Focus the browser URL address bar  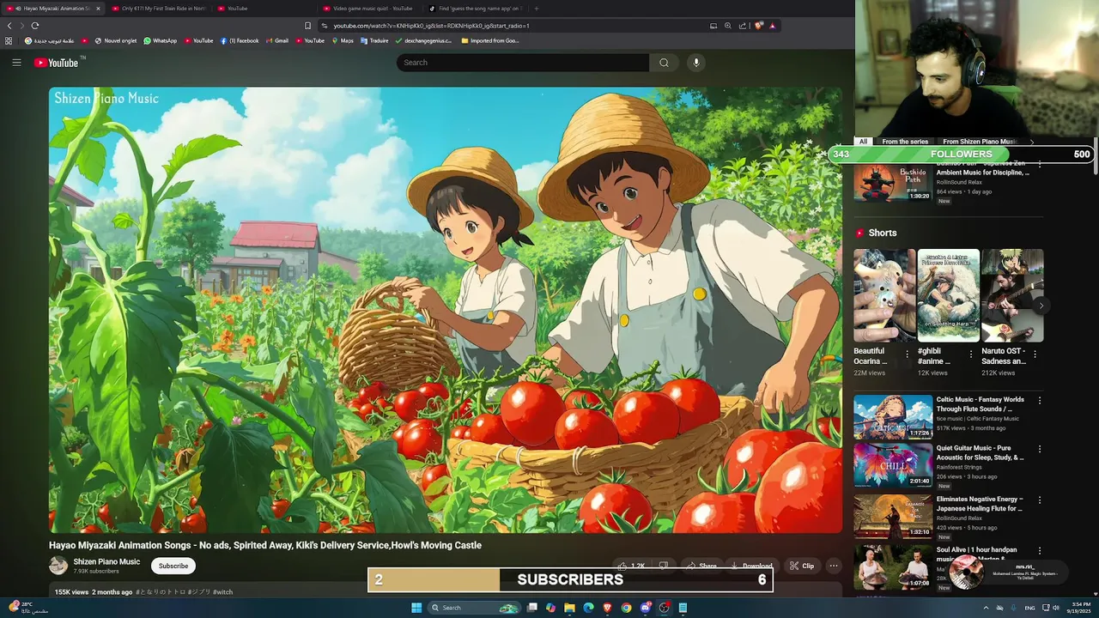[515, 26]
